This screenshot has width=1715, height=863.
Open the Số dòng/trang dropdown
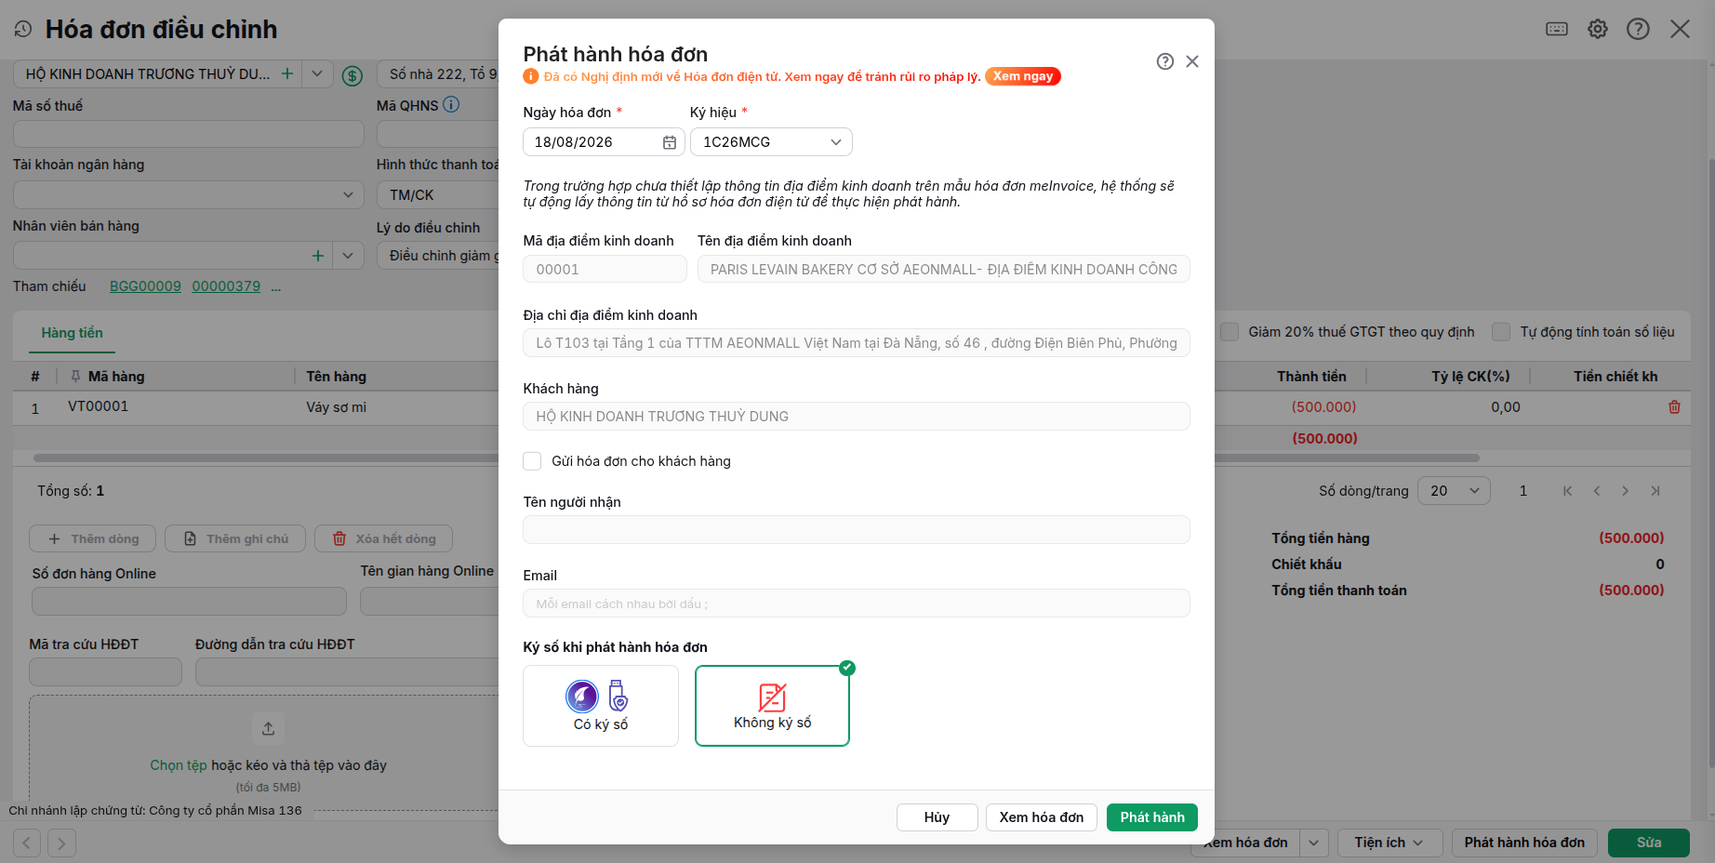pos(1454,491)
